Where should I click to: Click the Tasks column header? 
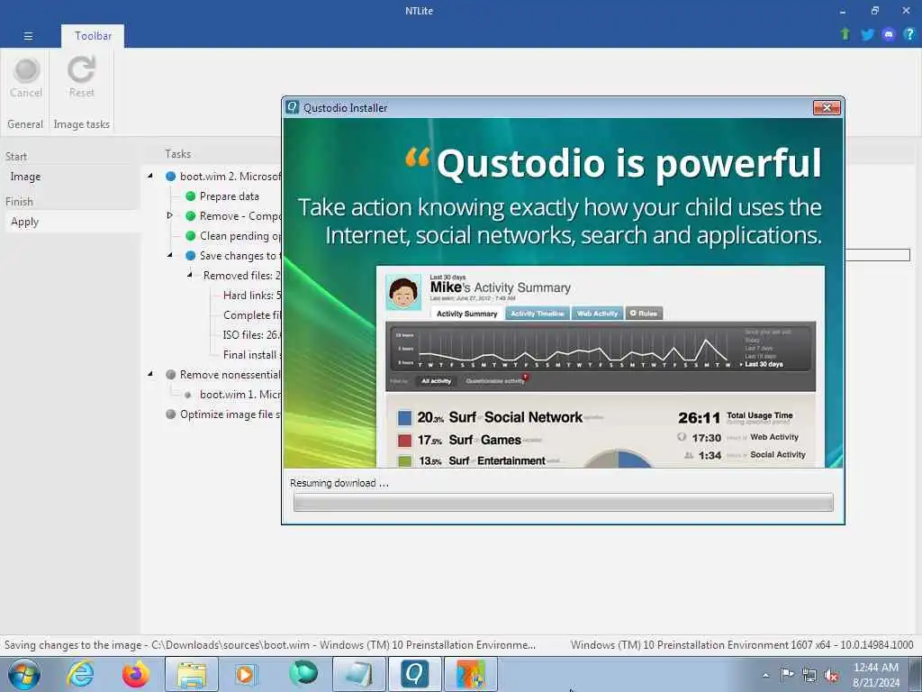(x=178, y=154)
